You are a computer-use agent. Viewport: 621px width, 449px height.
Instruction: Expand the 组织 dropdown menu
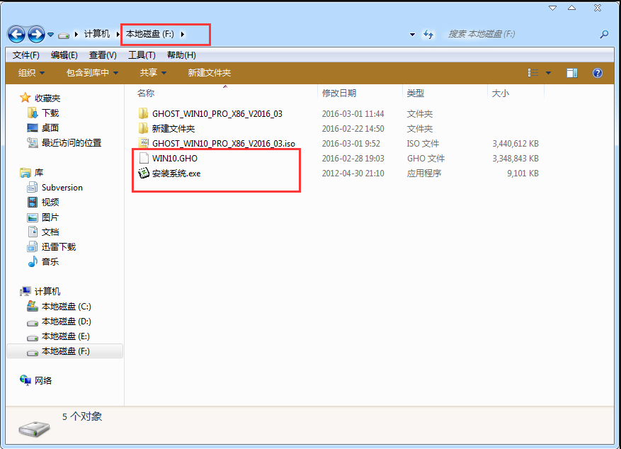[31, 73]
